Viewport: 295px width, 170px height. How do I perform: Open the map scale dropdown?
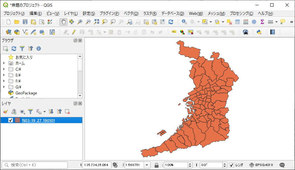[x=147, y=165]
